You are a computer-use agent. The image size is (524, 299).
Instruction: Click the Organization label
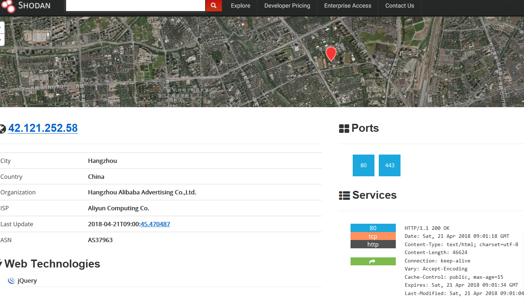coord(18,192)
